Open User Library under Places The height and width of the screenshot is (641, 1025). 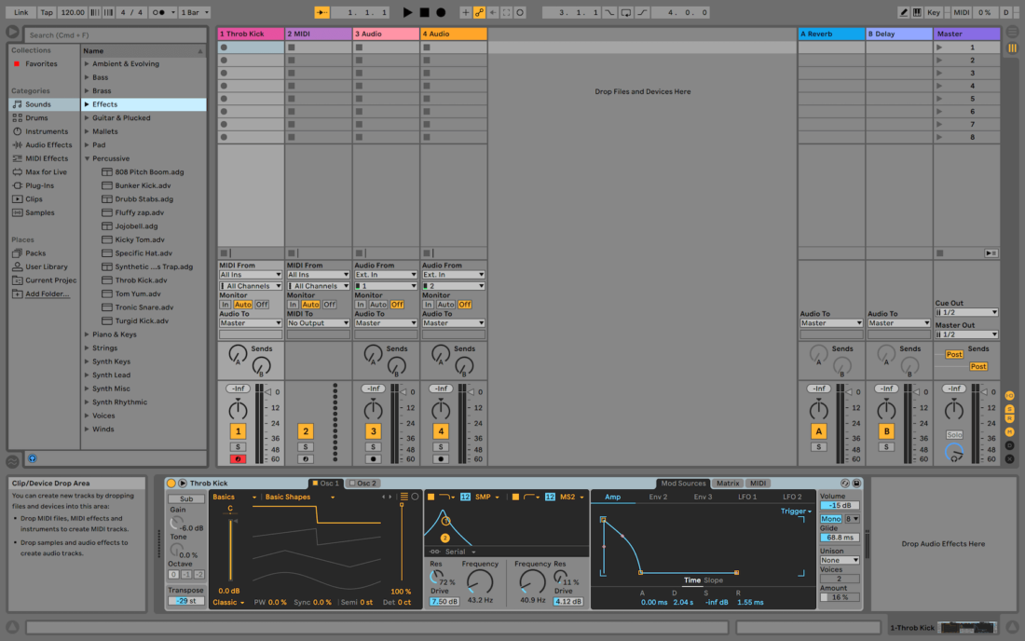point(47,266)
